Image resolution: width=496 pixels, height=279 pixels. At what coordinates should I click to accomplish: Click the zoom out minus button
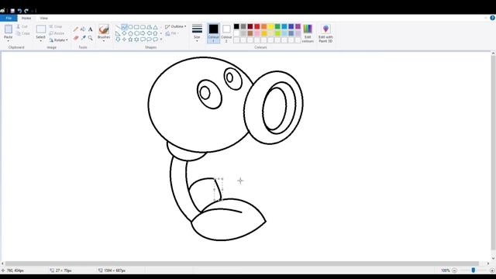coord(455,270)
